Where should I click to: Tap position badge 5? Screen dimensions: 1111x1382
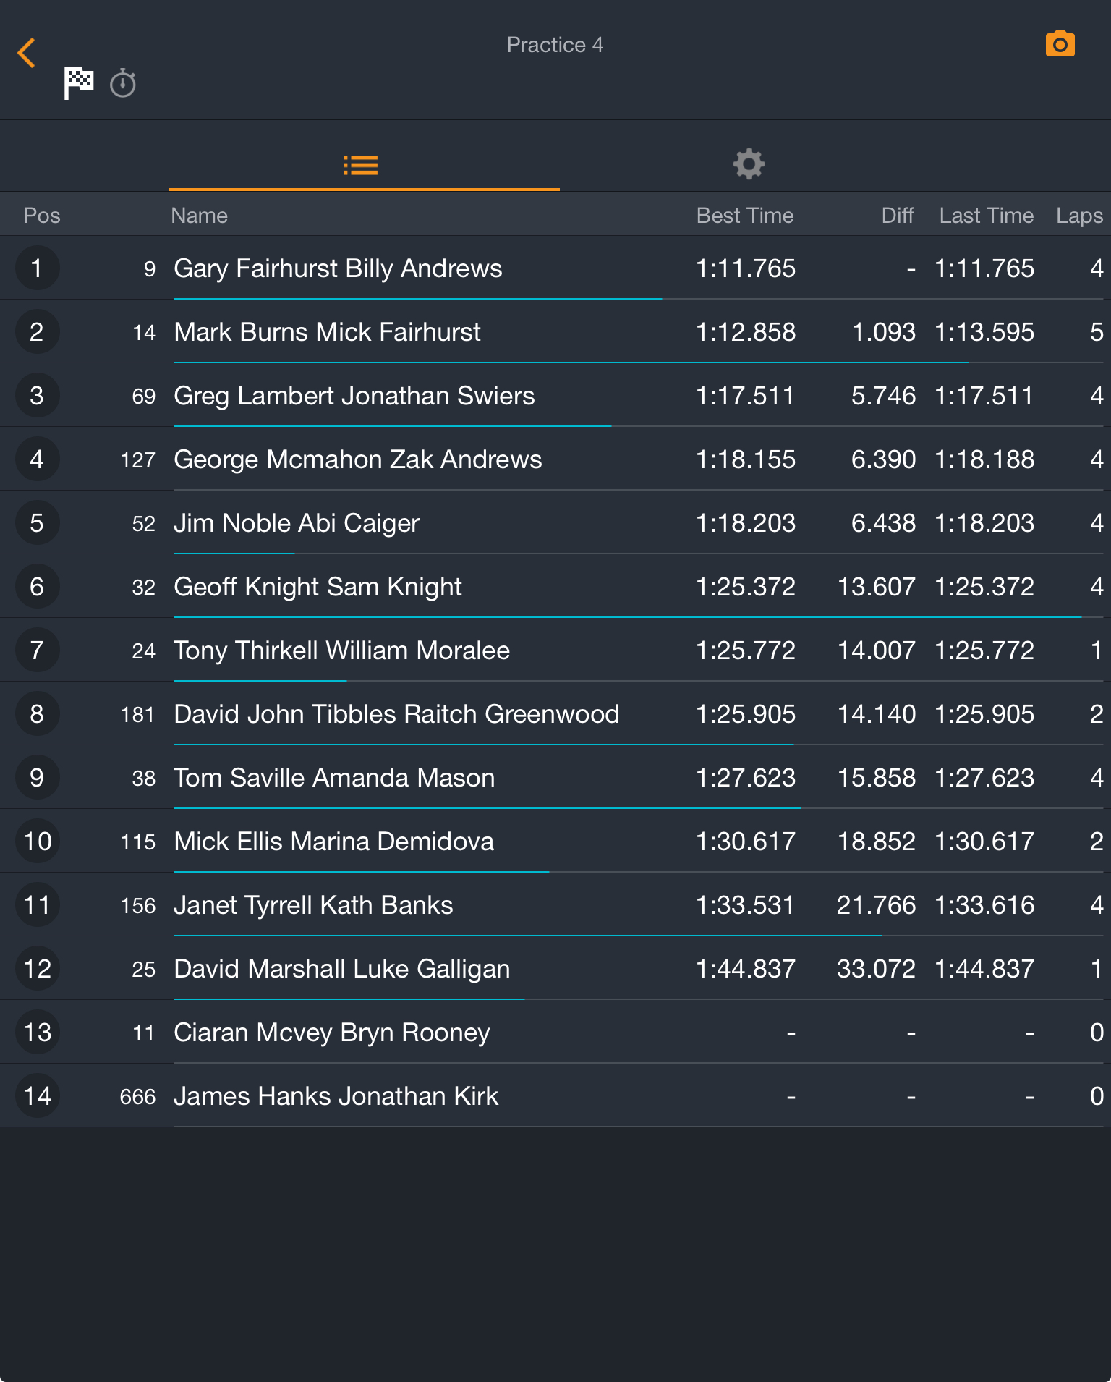(37, 523)
